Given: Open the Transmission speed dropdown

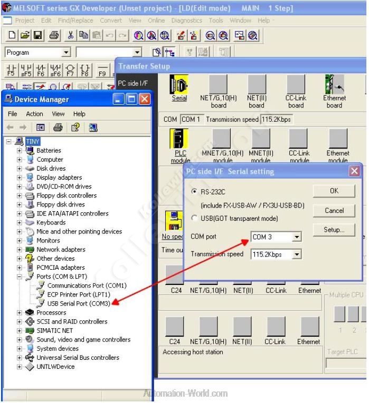Looking at the screenshot, I should click(x=296, y=254).
